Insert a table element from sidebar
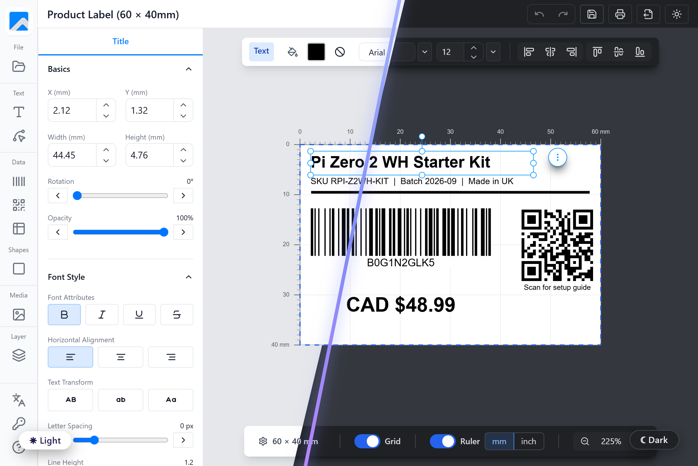Image resolution: width=698 pixels, height=466 pixels. tap(19, 229)
